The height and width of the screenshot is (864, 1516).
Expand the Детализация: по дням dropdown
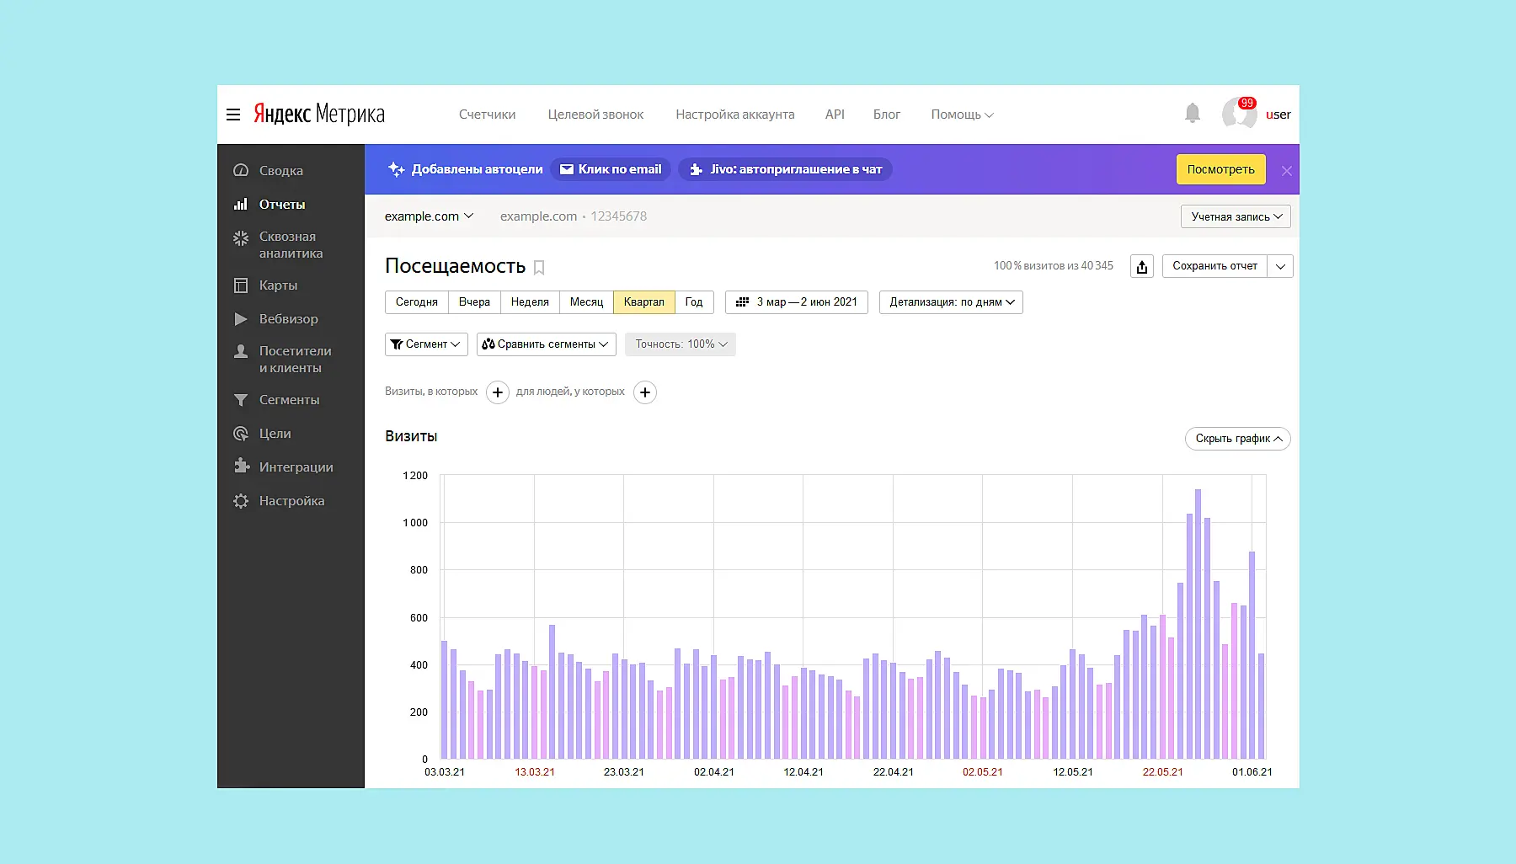(951, 302)
